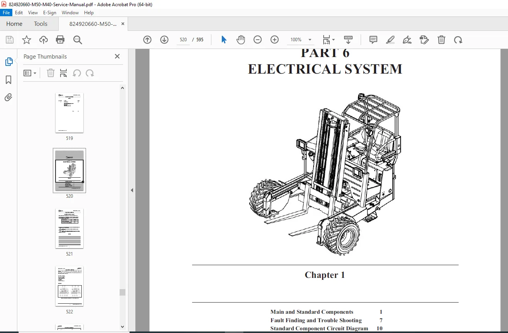Delete the page using the toolbar trash icon
The height and width of the screenshot is (333, 508).
tap(441, 40)
